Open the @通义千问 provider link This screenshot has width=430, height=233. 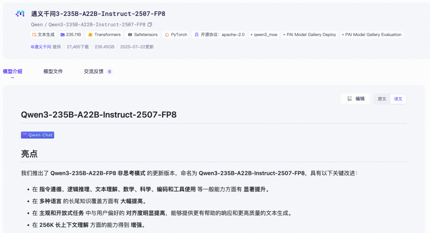click(x=41, y=47)
